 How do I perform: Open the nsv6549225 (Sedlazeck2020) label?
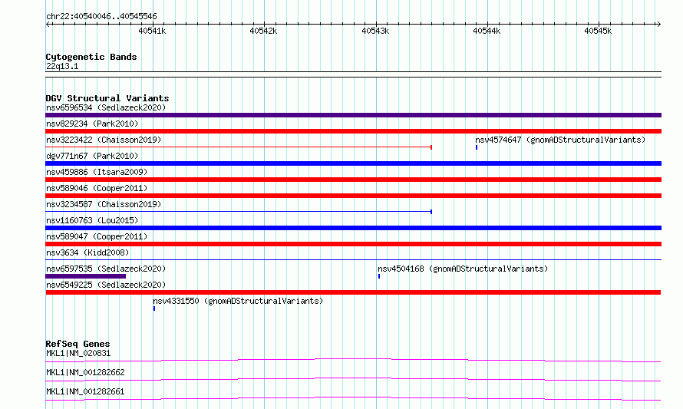click(106, 285)
